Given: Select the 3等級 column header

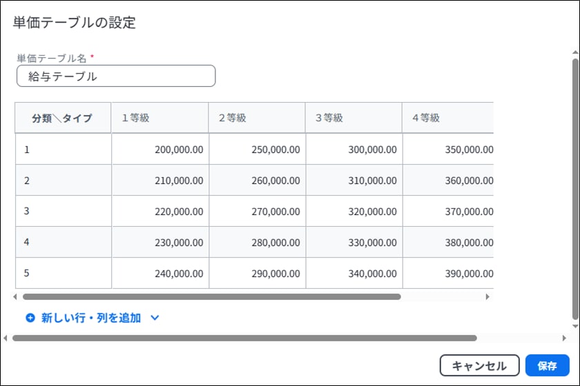Looking at the screenshot, I should click(354, 118).
